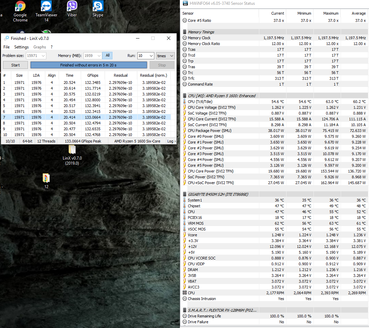Select +12V voltage row

pyautogui.click(x=274, y=247)
